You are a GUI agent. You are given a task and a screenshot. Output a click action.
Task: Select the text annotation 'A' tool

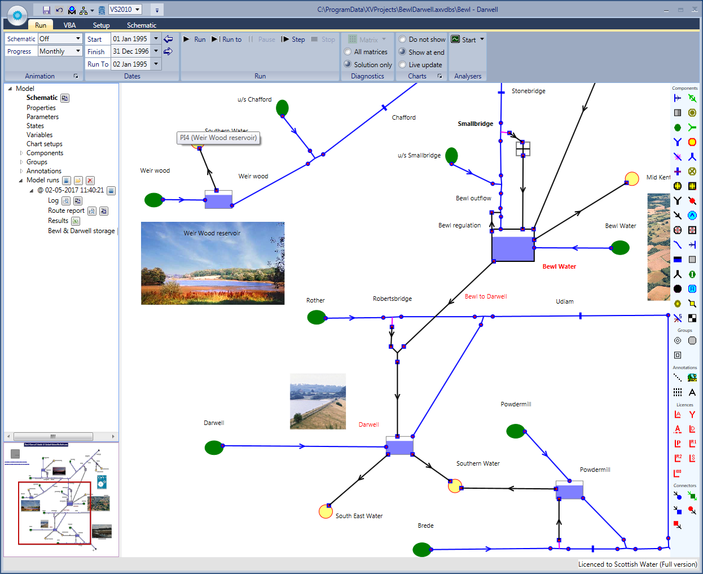[x=692, y=392]
